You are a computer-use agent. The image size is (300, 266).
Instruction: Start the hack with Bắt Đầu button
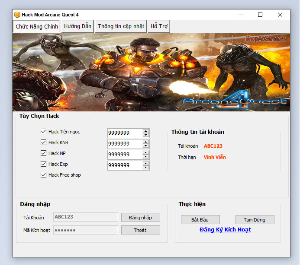pos(200,220)
